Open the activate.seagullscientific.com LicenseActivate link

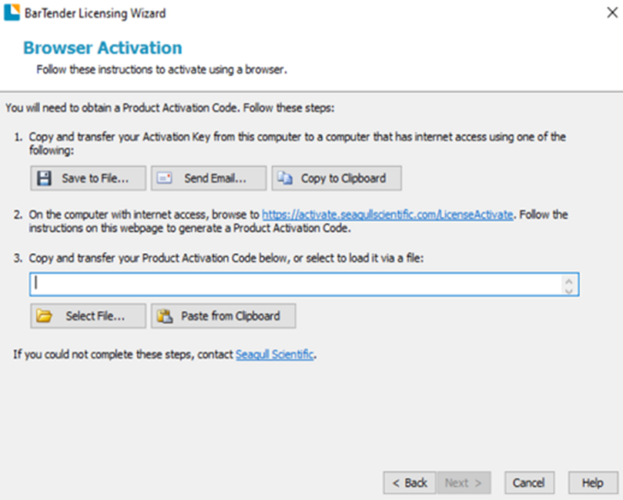(x=387, y=215)
